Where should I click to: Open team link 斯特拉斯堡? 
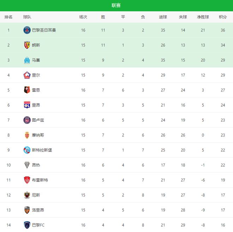pyautogui.click(x=42, y=150)
